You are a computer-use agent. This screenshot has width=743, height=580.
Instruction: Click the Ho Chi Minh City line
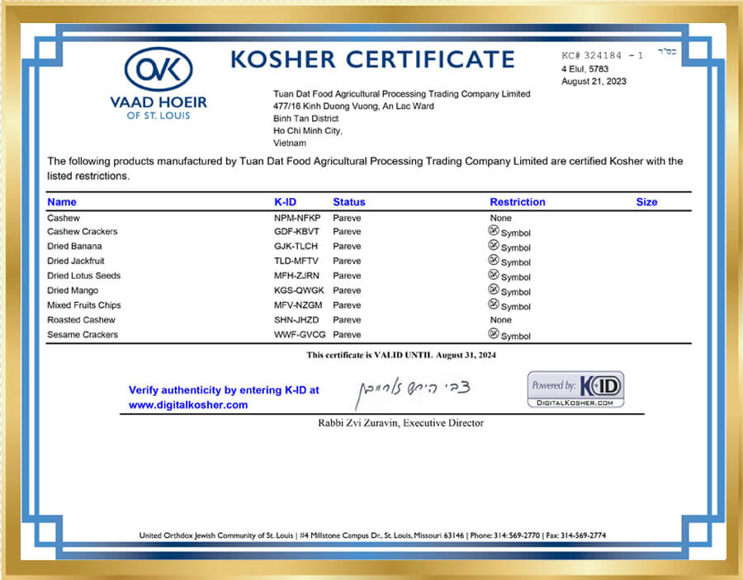[x=308, y=130]
